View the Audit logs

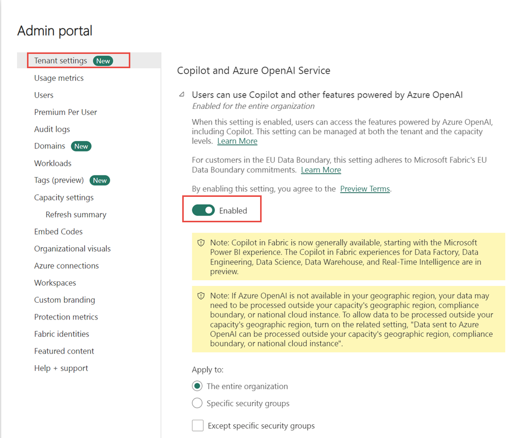coord(52,129)
